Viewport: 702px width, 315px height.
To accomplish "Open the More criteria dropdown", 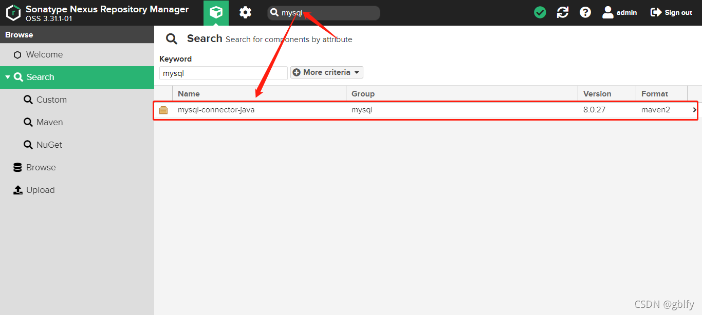I will point(327,72).
